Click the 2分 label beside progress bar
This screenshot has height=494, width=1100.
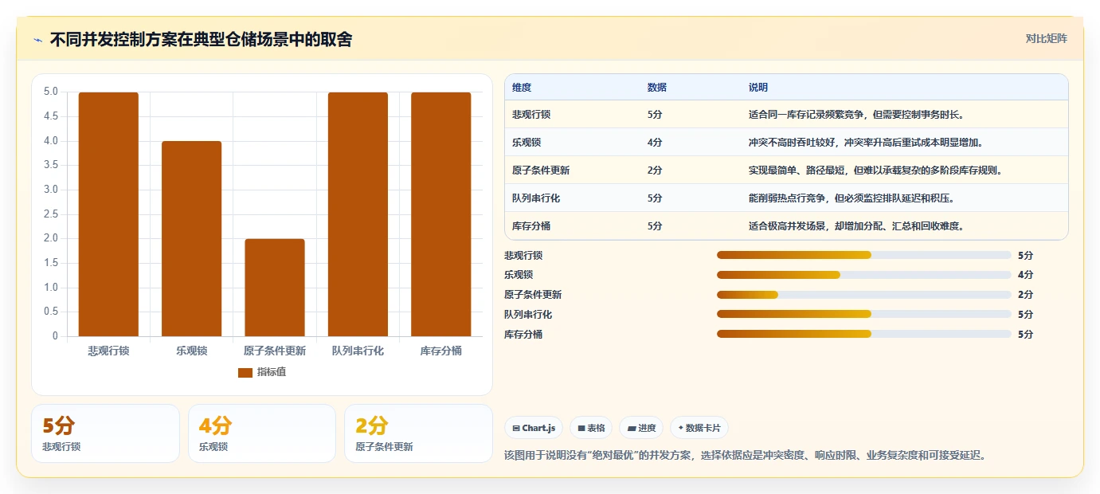pos(1026,295)
